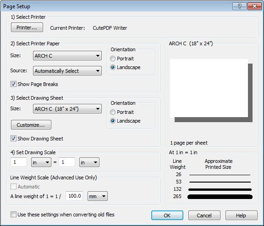Image resolution: width=264 pixels, height=226 pixels.
Task: Click the line weight 100.0 field
Action: (74, 196)
